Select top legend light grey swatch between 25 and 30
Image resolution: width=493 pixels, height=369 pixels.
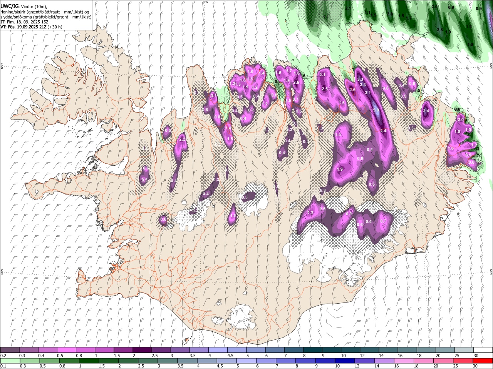pyautogui.click(x=464, y=350)
